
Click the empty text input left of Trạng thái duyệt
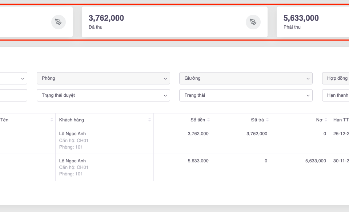[13, 95]
